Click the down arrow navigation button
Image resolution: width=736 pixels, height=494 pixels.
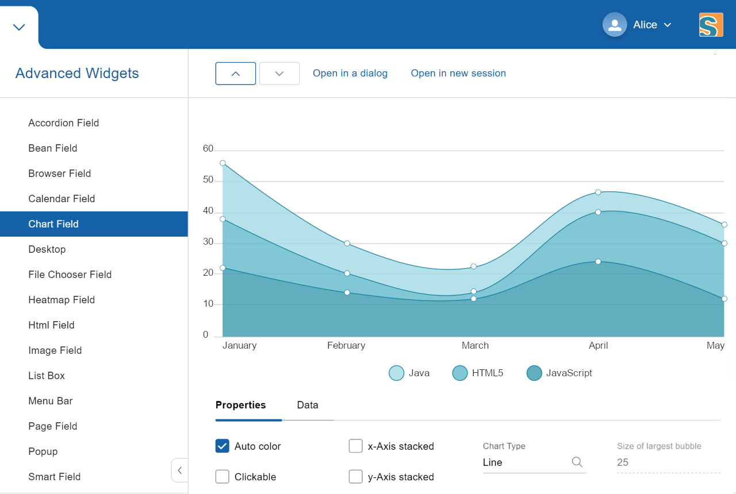pos(279,74)
